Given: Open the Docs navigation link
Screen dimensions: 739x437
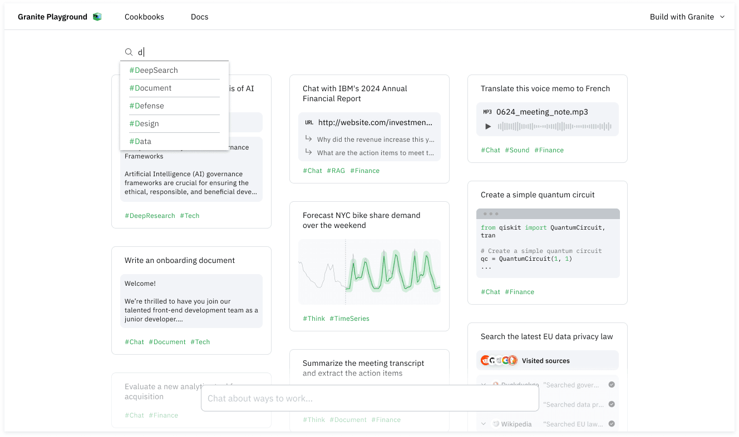Looking at the screenshot, I should (x=199, y=17).
